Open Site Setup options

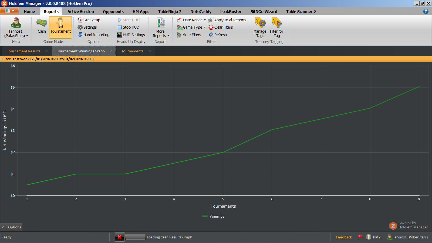tap(89, 20)
